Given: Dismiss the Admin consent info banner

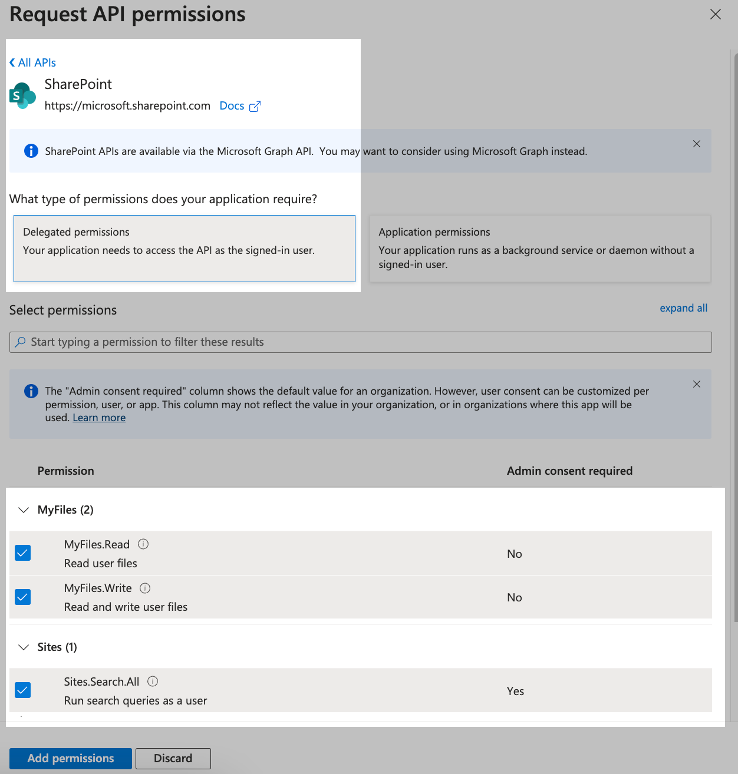Looking at the screenshot, I should tap(697, 384).
